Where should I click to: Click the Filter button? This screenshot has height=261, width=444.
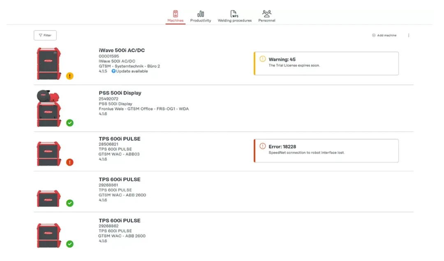point(45,35)
